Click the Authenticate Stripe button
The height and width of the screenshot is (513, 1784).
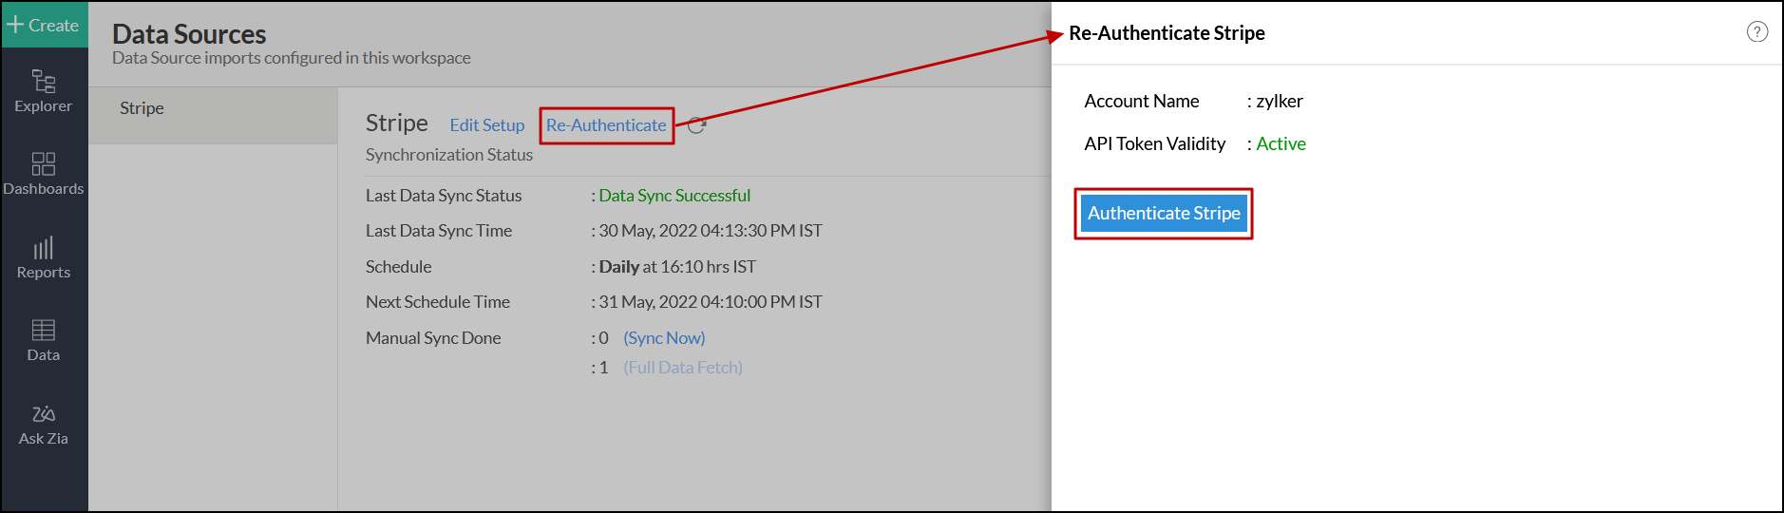coord(1164,214)
